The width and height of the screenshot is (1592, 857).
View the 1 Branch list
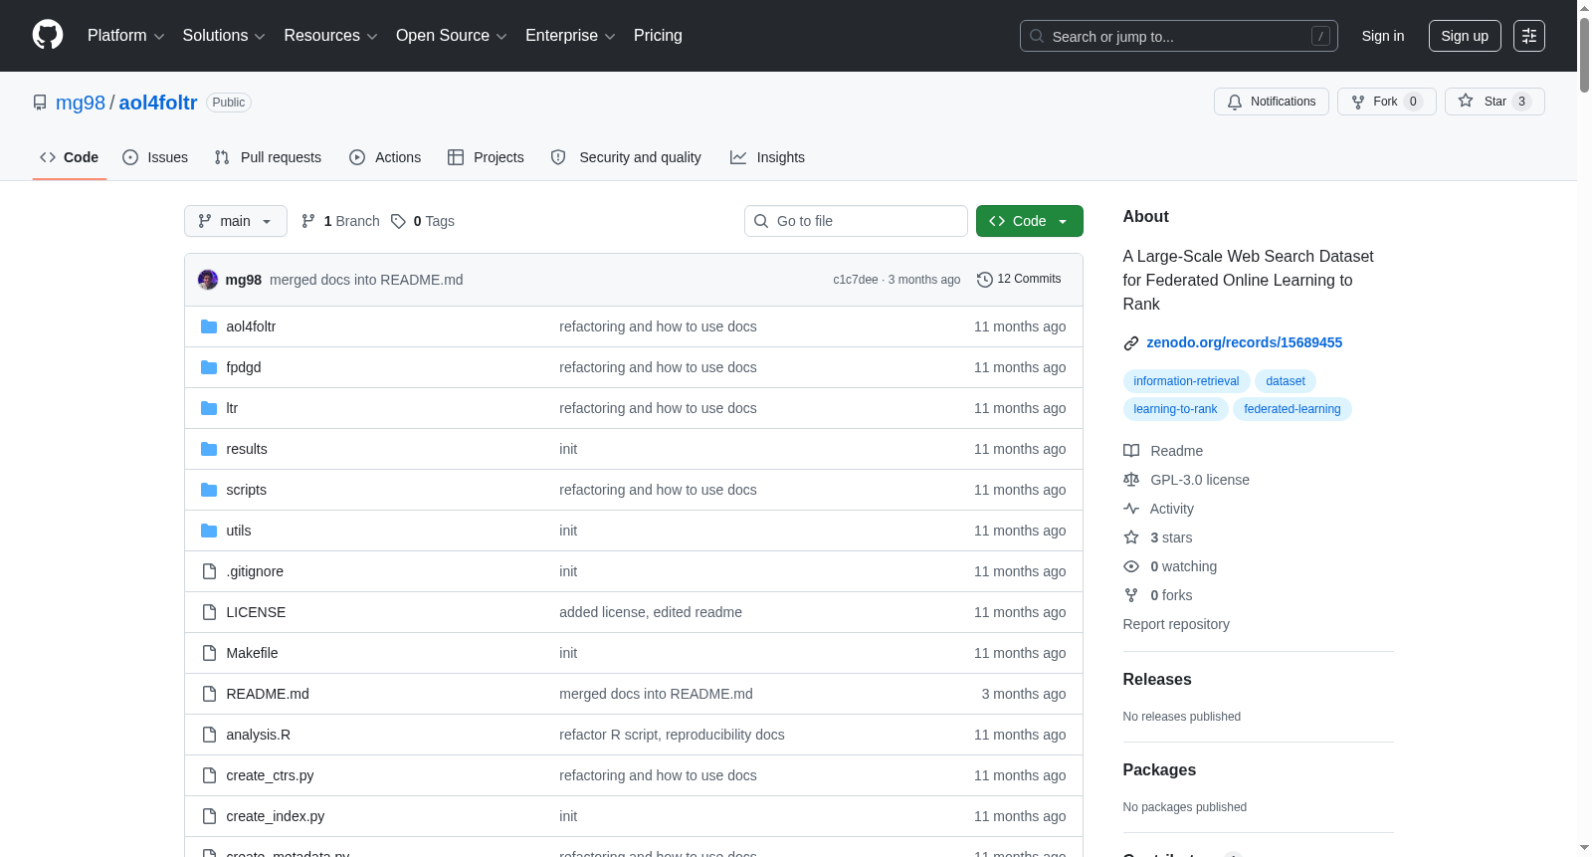click(340, 221)
